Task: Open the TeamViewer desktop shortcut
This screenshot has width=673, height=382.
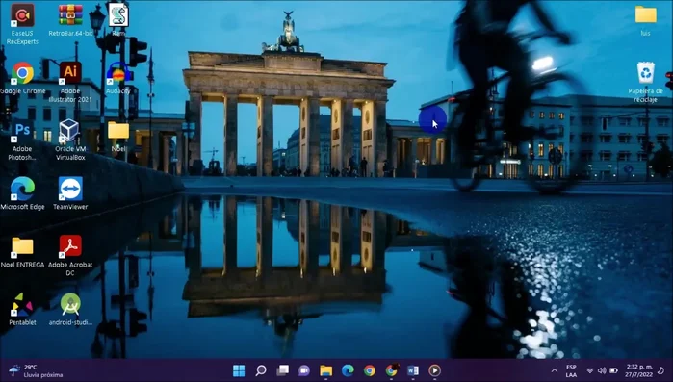Action: (x=70, y=193)
